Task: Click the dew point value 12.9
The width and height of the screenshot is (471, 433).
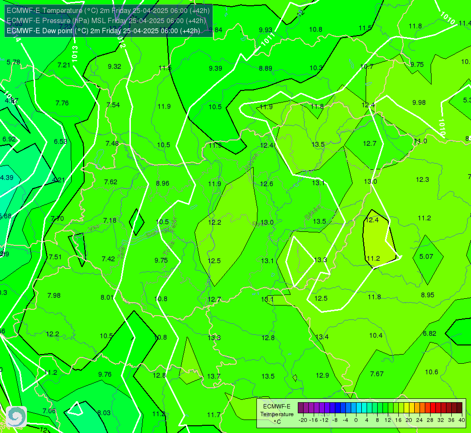Action: tap(323, 375)
